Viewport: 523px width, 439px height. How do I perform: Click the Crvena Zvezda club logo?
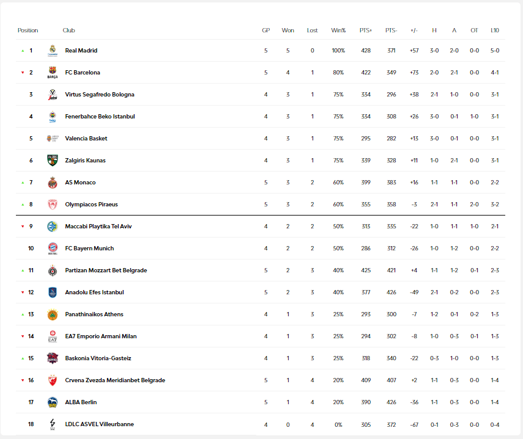click(52, 380)
